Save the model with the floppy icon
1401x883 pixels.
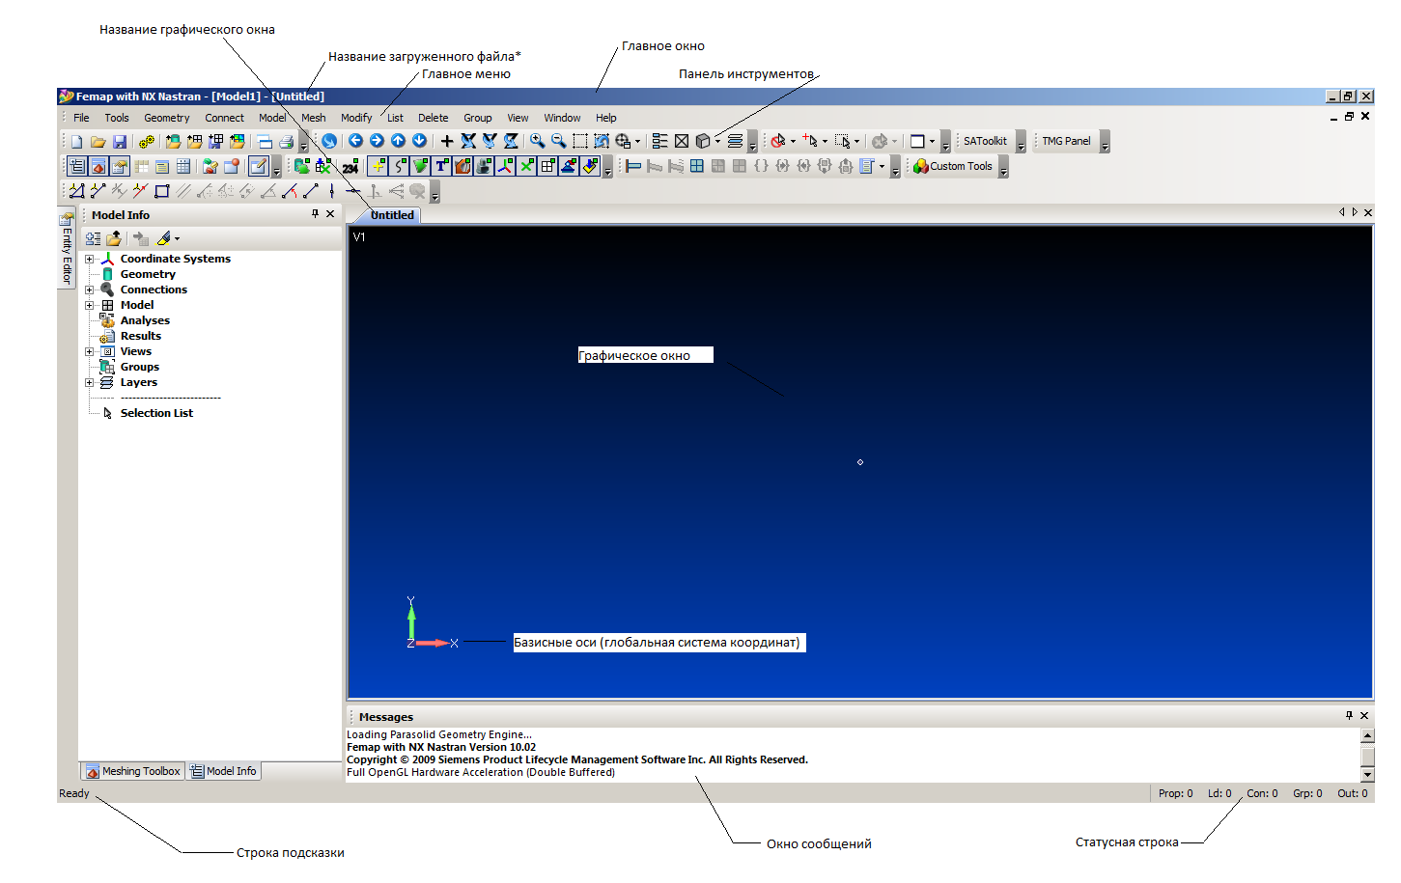[x=120, y=141]
